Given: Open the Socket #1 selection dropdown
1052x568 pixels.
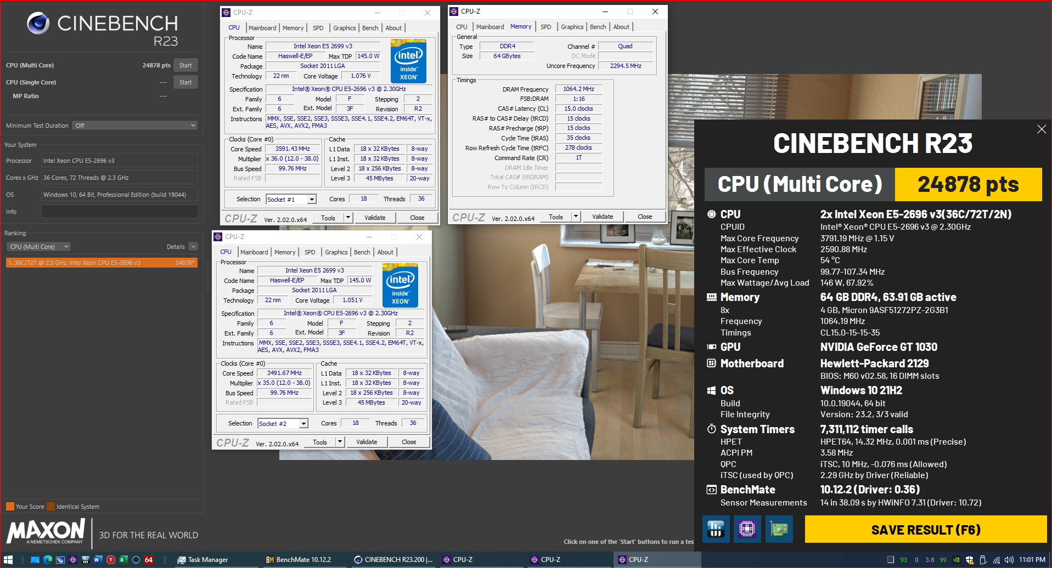Looking at the screenshot, I should [x=311, y=200].
